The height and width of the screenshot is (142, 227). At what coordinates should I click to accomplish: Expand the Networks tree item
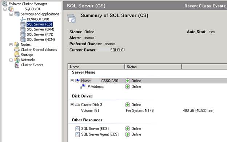tap(11, 60)
